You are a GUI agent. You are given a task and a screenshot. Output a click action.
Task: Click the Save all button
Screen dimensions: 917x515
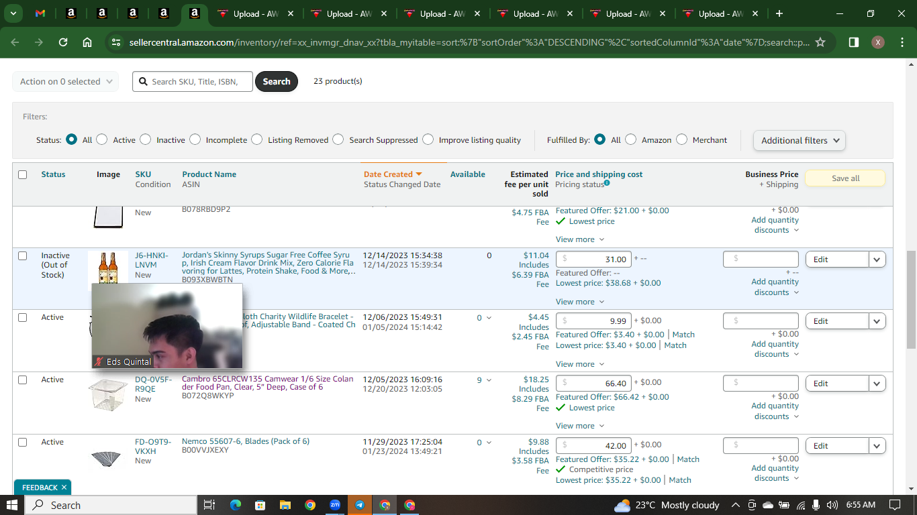[845, 178]
